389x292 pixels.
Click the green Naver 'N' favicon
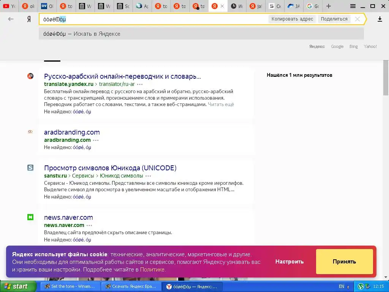pyautogui.click(x=30, y=217)
